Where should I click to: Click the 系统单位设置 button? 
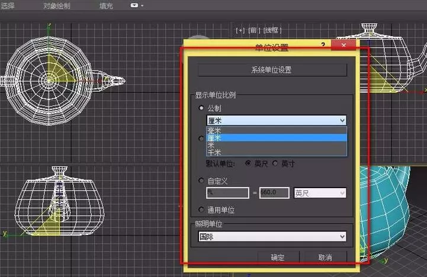272,70
